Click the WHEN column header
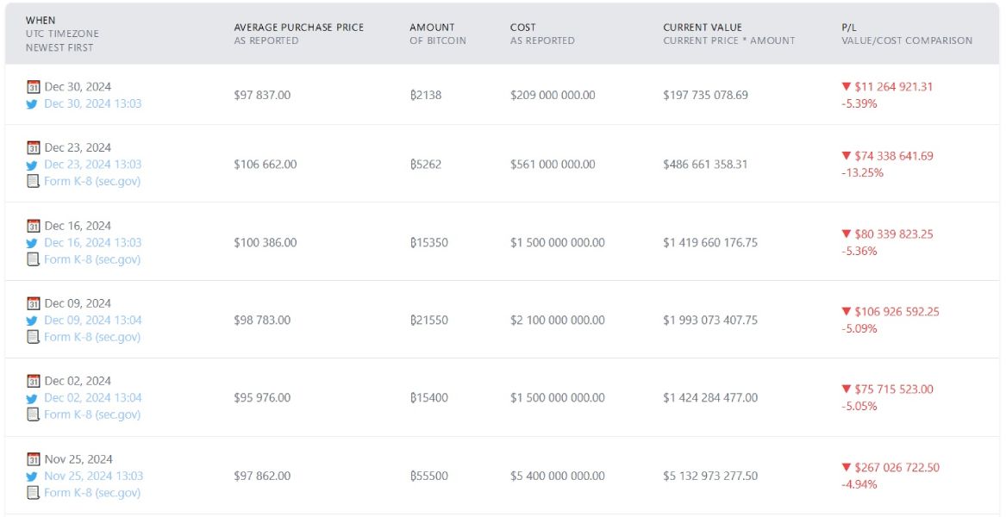This screenshot has width=1006, height=517. coord(41,20)
